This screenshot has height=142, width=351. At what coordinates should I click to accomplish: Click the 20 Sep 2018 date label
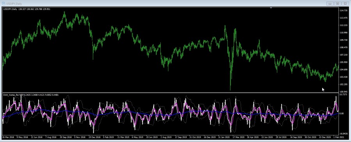point(66,137)
